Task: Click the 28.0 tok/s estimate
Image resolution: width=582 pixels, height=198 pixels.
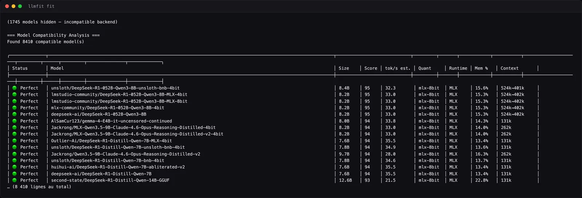Action: [390, 154]
